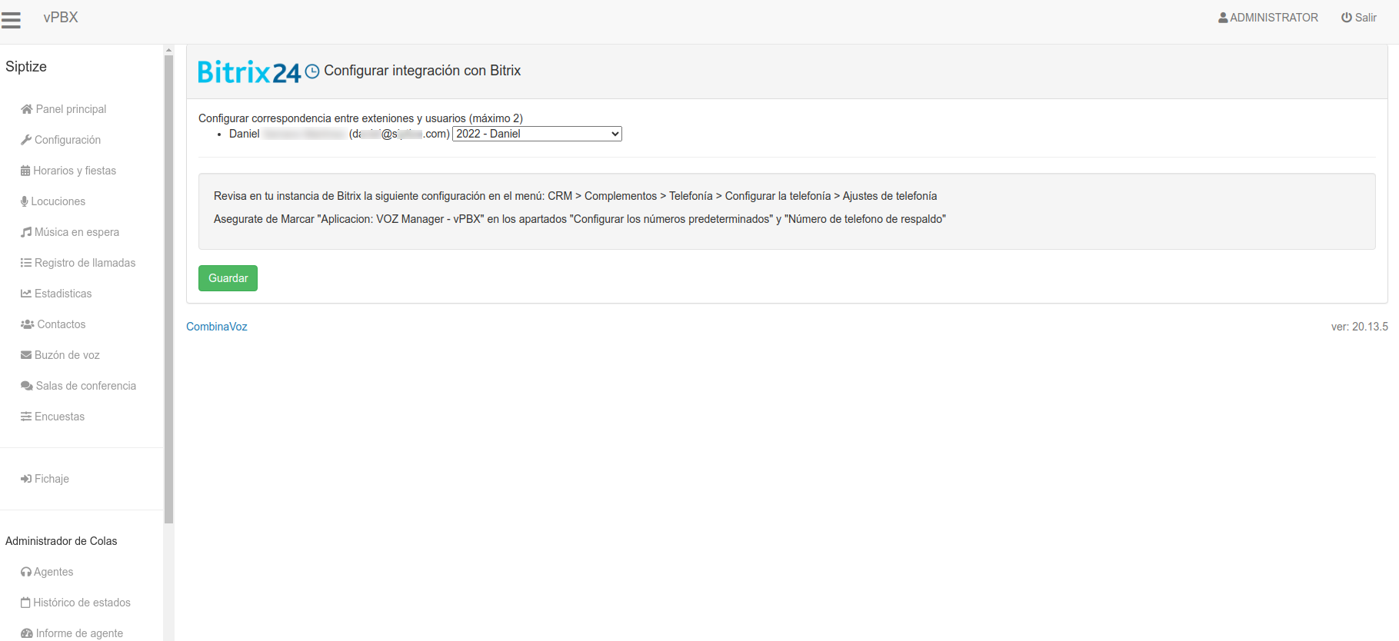Click the Configurar integración con Bitrix title
This screenshot has height=641, width=1399.
422,71
